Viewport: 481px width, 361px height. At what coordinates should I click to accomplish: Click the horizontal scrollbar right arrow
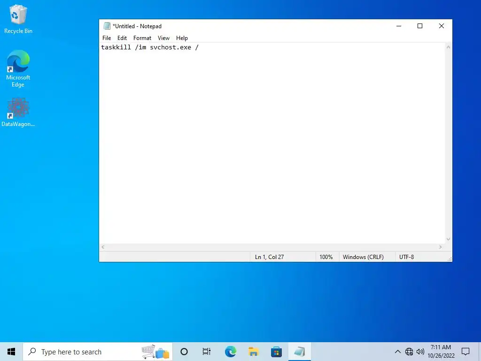pos(441,247)
